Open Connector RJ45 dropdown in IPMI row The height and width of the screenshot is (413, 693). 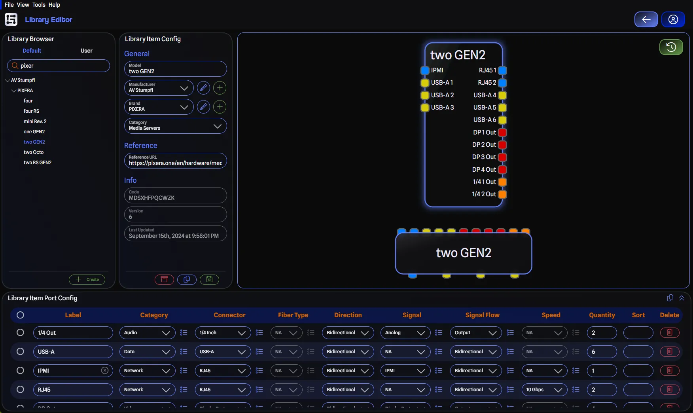point(223,371)
